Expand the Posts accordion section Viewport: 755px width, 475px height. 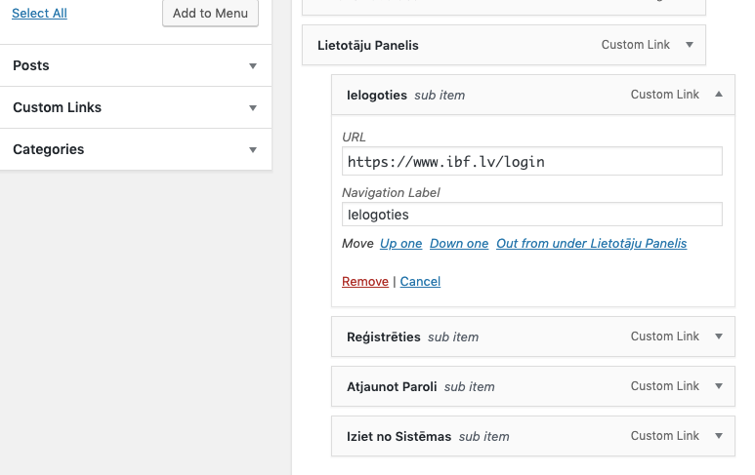click(x=253, y=66)
